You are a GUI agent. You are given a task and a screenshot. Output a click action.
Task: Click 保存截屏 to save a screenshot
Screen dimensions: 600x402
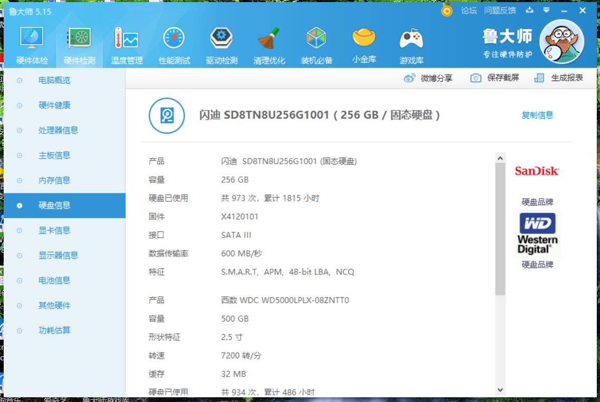[x=495, y=78]
